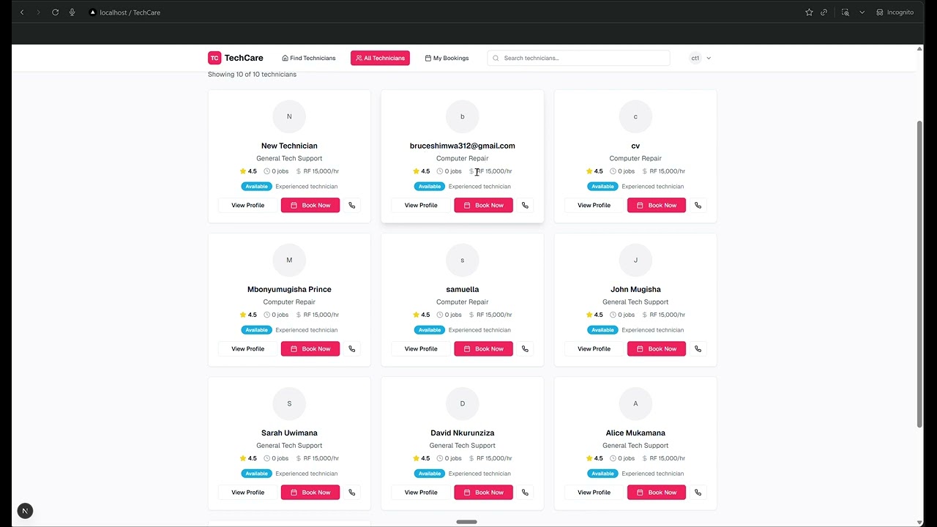
Task: Click the phone icon on John Mugisha's card
Action: click(698, 348)
